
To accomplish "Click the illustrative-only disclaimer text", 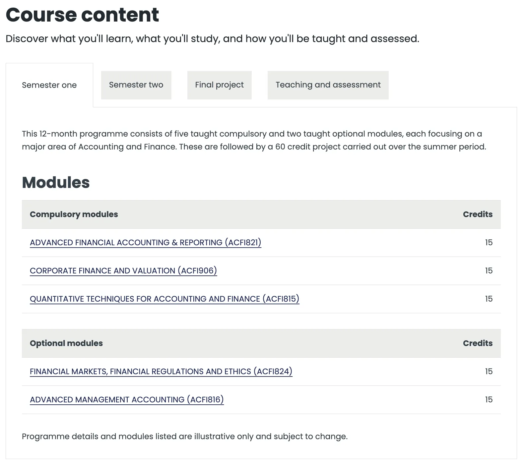I will (x=185, y=437).
